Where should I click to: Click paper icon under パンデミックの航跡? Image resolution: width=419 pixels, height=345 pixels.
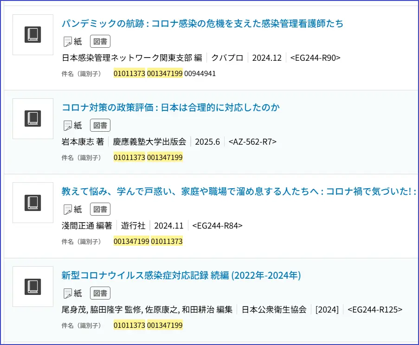tap(68, 42)
